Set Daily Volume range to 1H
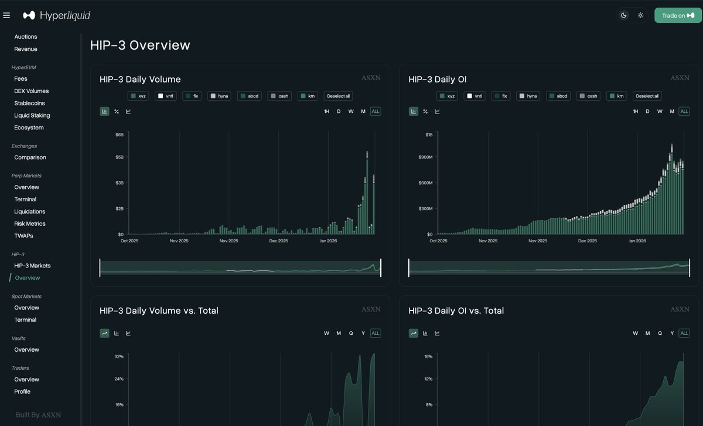Image resolution: width=703 pixels, height=426 pixels. click(326, 111)
